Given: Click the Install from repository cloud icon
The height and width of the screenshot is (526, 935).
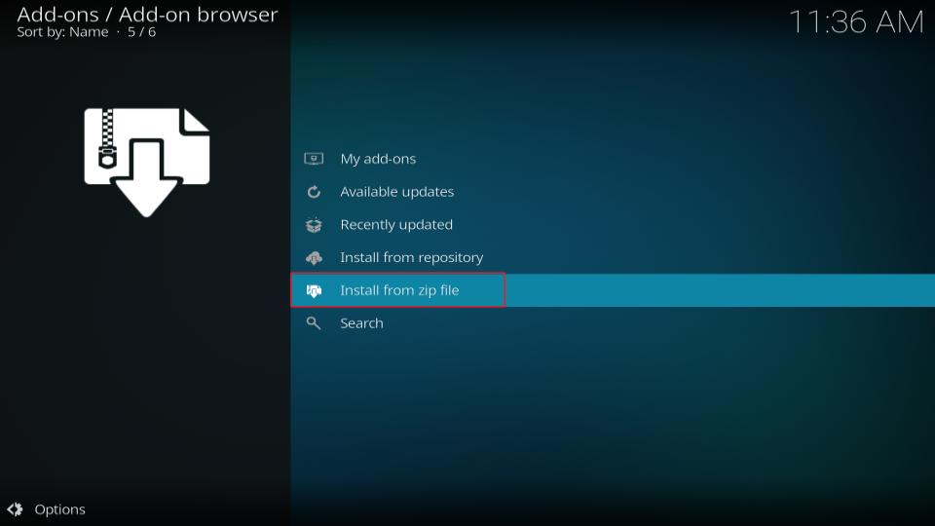Looking at the screenshot, I should tap(314, 257).
